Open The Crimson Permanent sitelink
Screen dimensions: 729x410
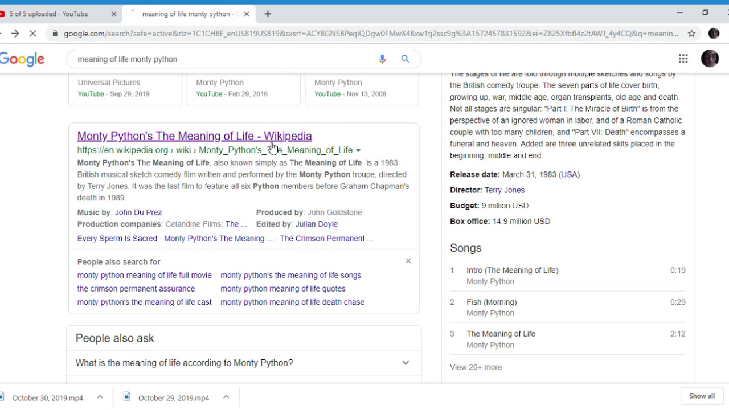tap(326, 239)
